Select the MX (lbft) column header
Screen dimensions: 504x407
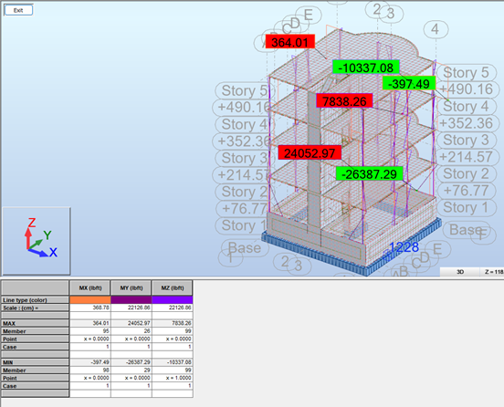pos(90,287)
